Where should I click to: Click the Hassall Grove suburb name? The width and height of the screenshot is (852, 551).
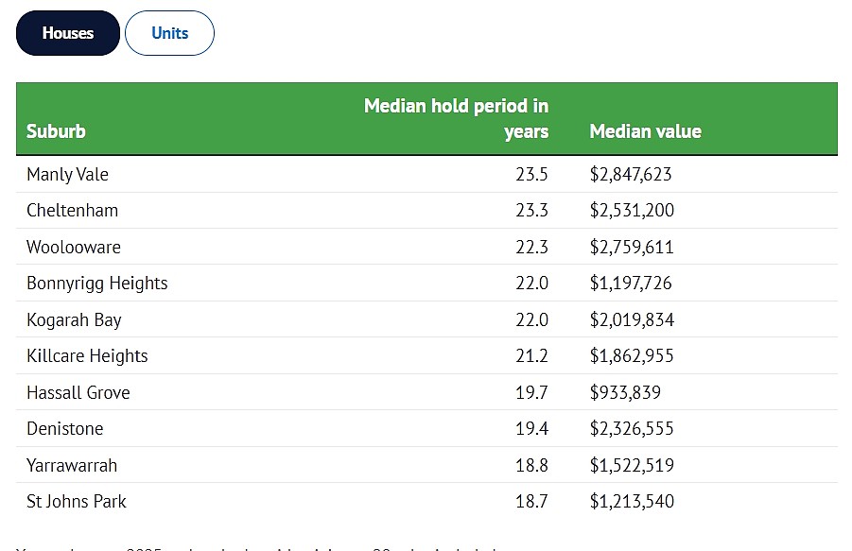78,392
